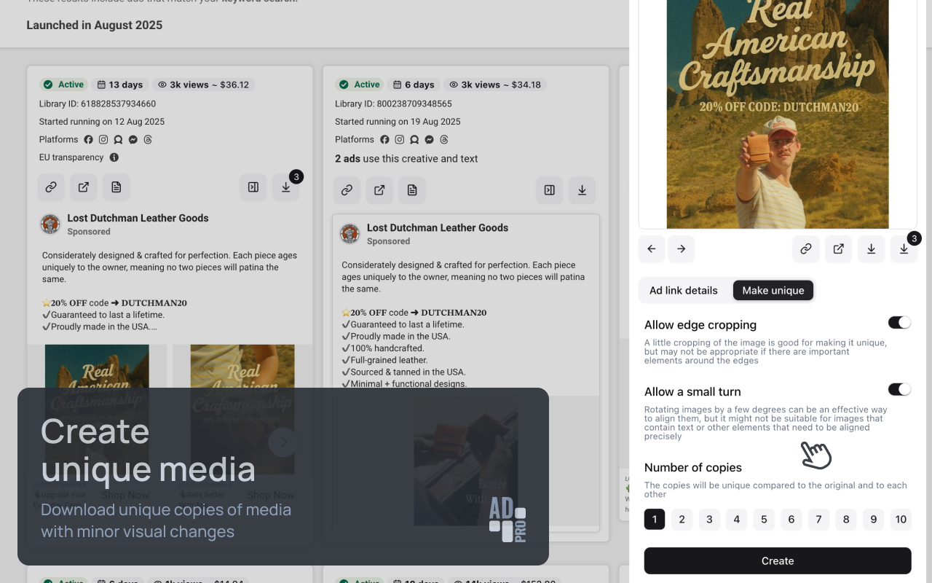Copy the link icon above Make unique panel
The height and width of the screenshot is (583, 932).
pyautogui.click(x=806, y=249)
